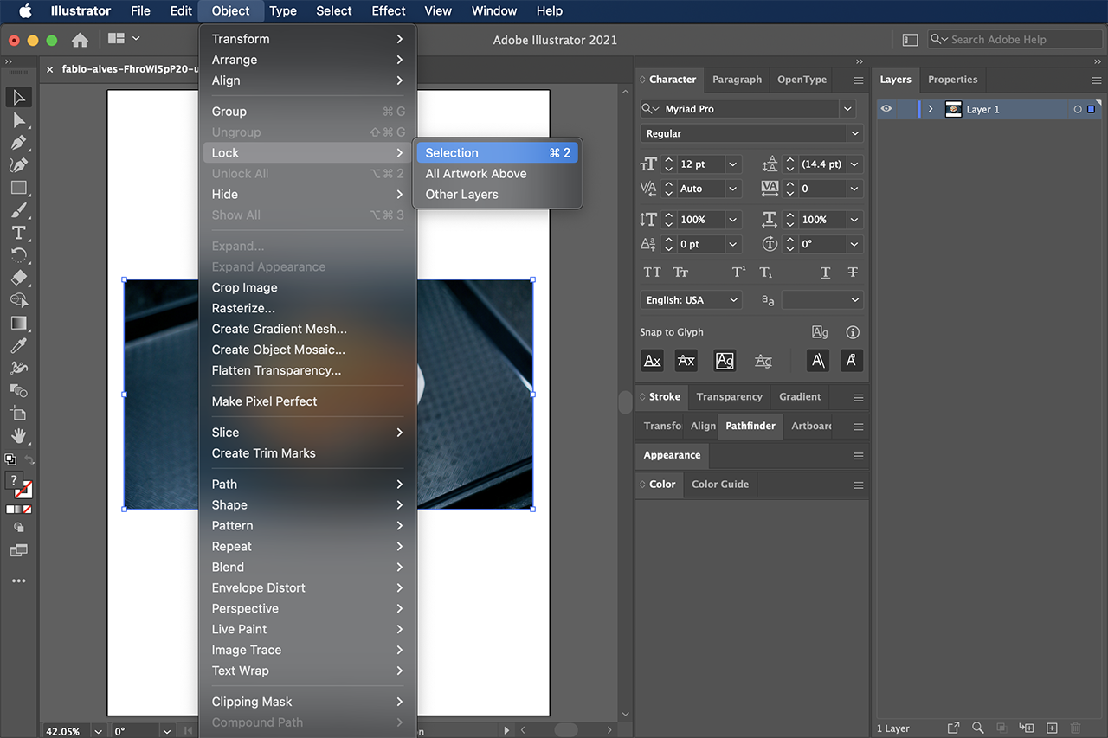The width and height of the screenshot is (1108, 738).
Task: Toggle Snap to Baseline glyph option
Action: click(653, 361)
